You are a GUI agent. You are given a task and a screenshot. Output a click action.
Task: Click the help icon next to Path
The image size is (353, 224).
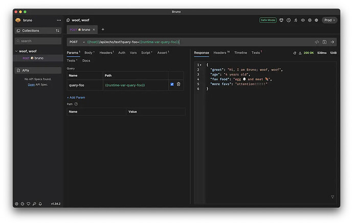pyautogui.click(x=76, y=104)
